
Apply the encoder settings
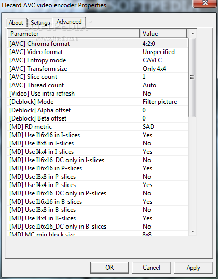[194, 268]
